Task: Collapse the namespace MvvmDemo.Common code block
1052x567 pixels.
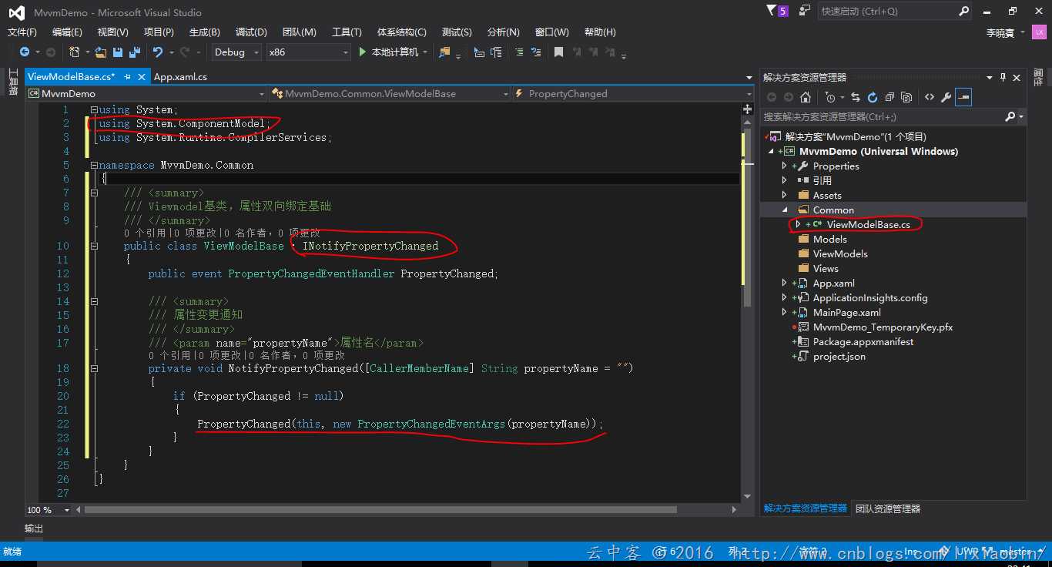Action: coord(94,166)
